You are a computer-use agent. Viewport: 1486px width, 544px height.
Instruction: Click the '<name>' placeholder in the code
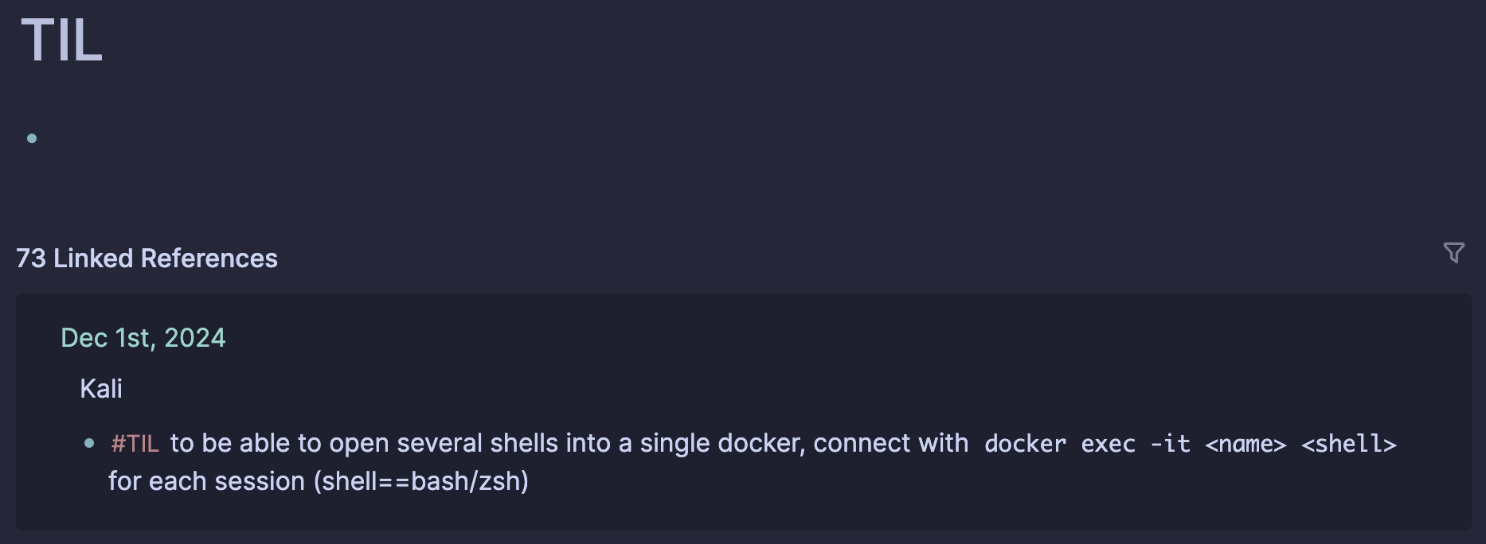(x=1246, y=444)
